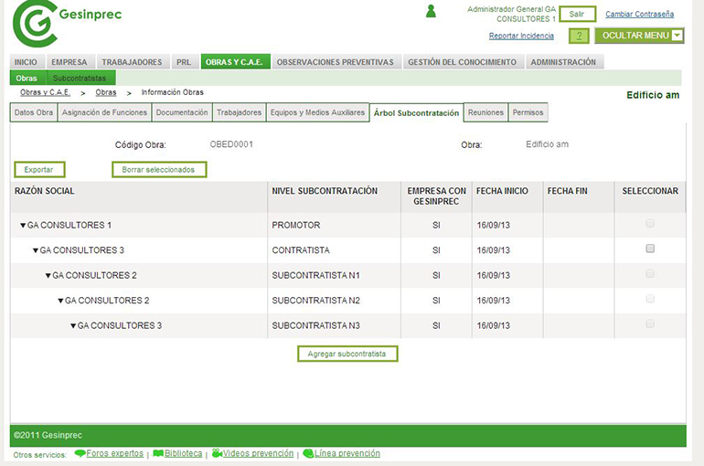Screen dimensions: 704x466
Task: Click the Videos prevención camera icon
Action: click(x=217, y=453)
